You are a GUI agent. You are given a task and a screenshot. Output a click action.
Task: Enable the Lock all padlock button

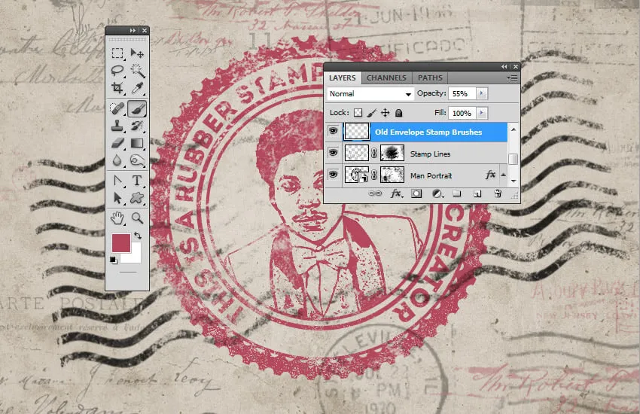coord(399,113)
